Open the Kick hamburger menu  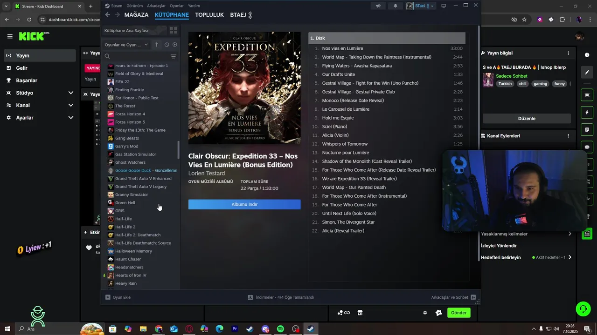point(10,36)
